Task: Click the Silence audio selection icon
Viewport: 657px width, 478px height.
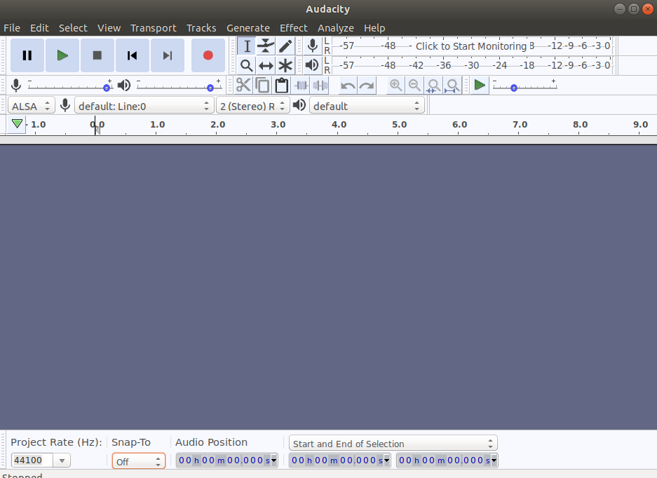Action: click(x=320, y=86)
